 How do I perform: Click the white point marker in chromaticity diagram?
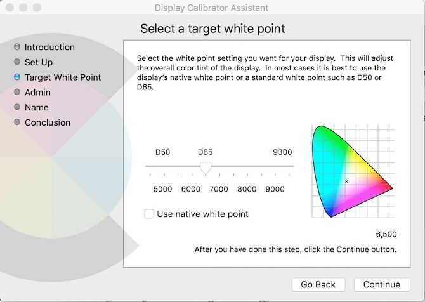[x=346, y=181]
